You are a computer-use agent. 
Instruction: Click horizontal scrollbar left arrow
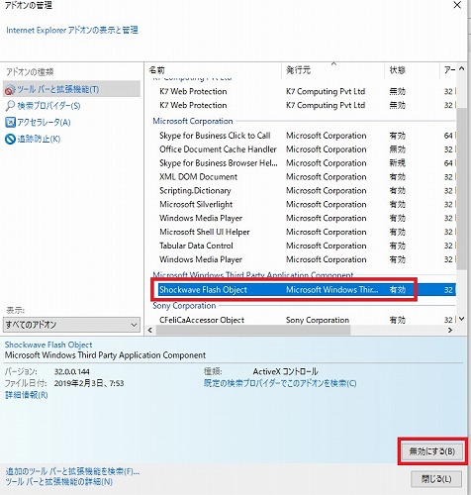coord(150,330)
